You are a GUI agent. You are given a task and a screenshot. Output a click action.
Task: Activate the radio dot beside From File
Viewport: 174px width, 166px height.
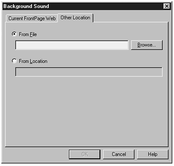(x=14, y=34)
